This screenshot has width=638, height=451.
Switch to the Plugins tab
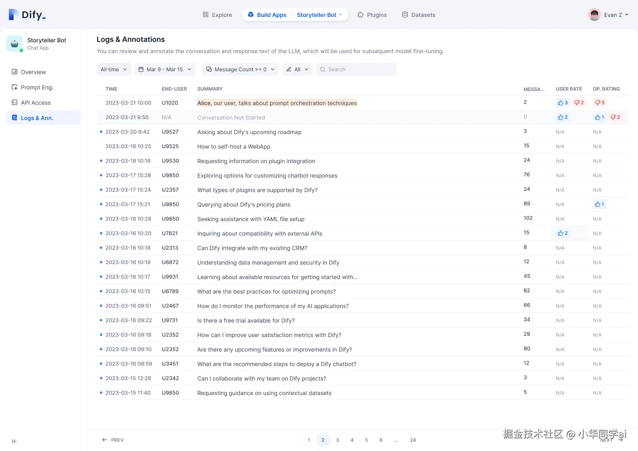(372, 15)
